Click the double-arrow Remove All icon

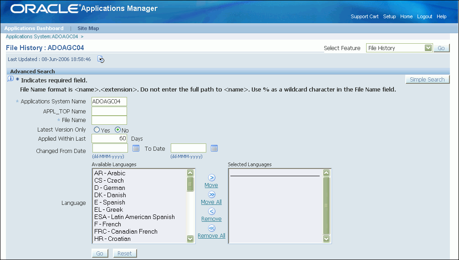pyautogui.click(x=212, y=228)
